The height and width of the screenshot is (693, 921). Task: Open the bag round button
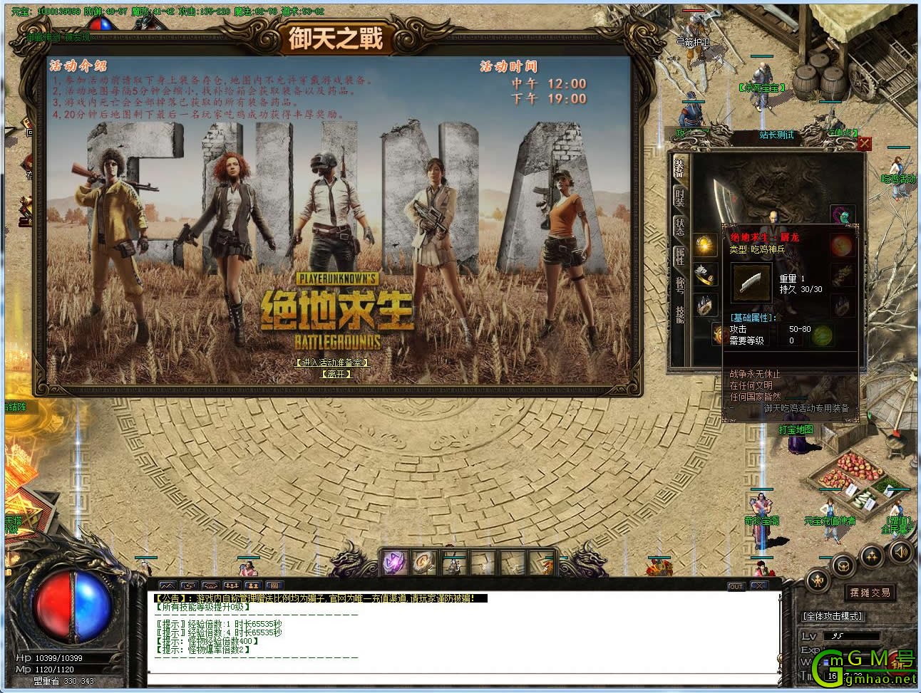pyautogui.click(x=845, y=566)
